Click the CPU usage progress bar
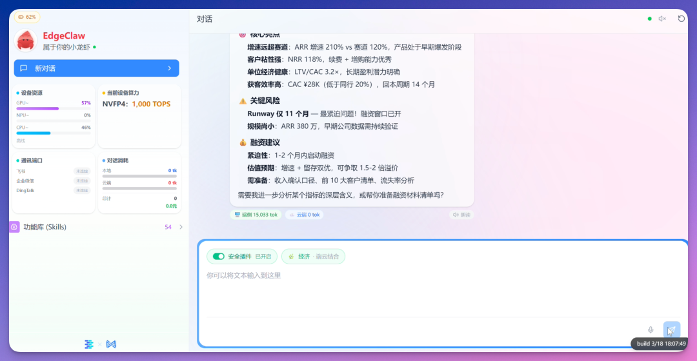 [54, 133]
